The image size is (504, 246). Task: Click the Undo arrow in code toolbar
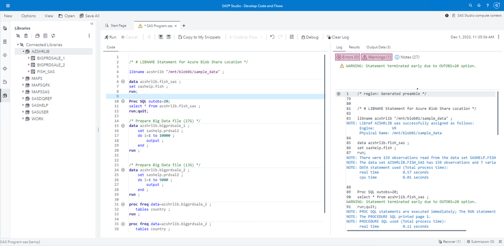coord(273,37)
